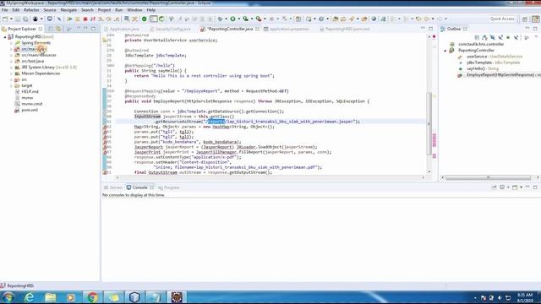Click the File Explorer folder taskbar icon
The width and height of the screenshot is (541, 304).
51,297
